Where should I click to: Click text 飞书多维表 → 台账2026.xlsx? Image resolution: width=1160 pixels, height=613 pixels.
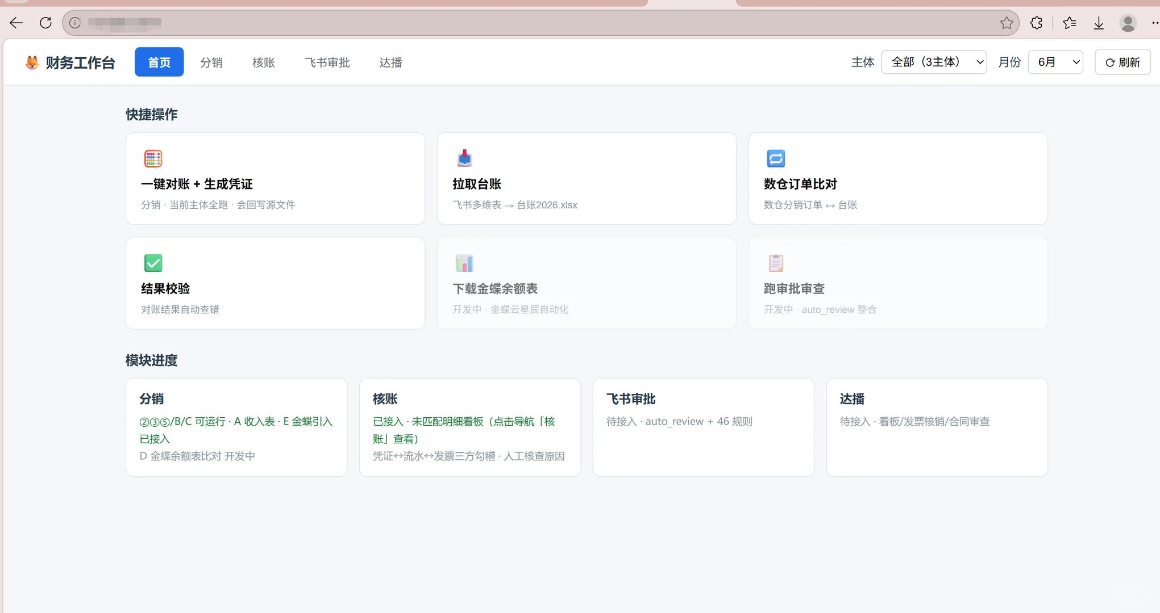pyautogui.click(x=515, y=205)
